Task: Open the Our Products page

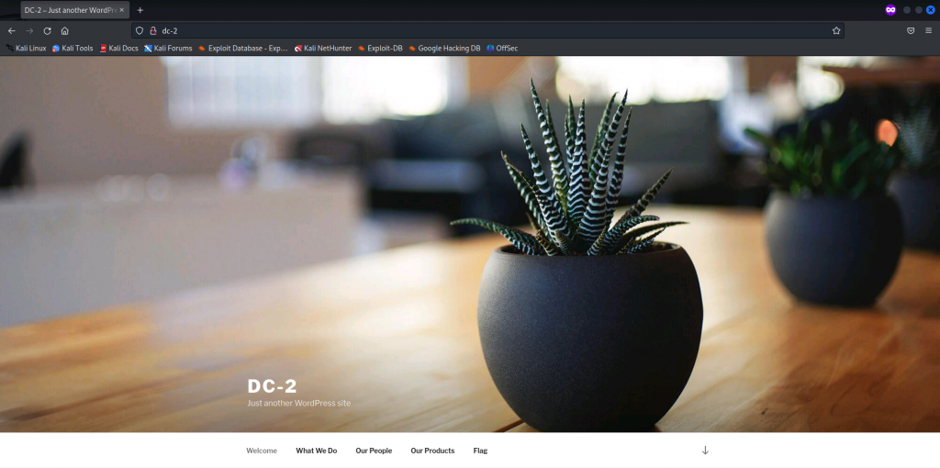Action: 432,451
